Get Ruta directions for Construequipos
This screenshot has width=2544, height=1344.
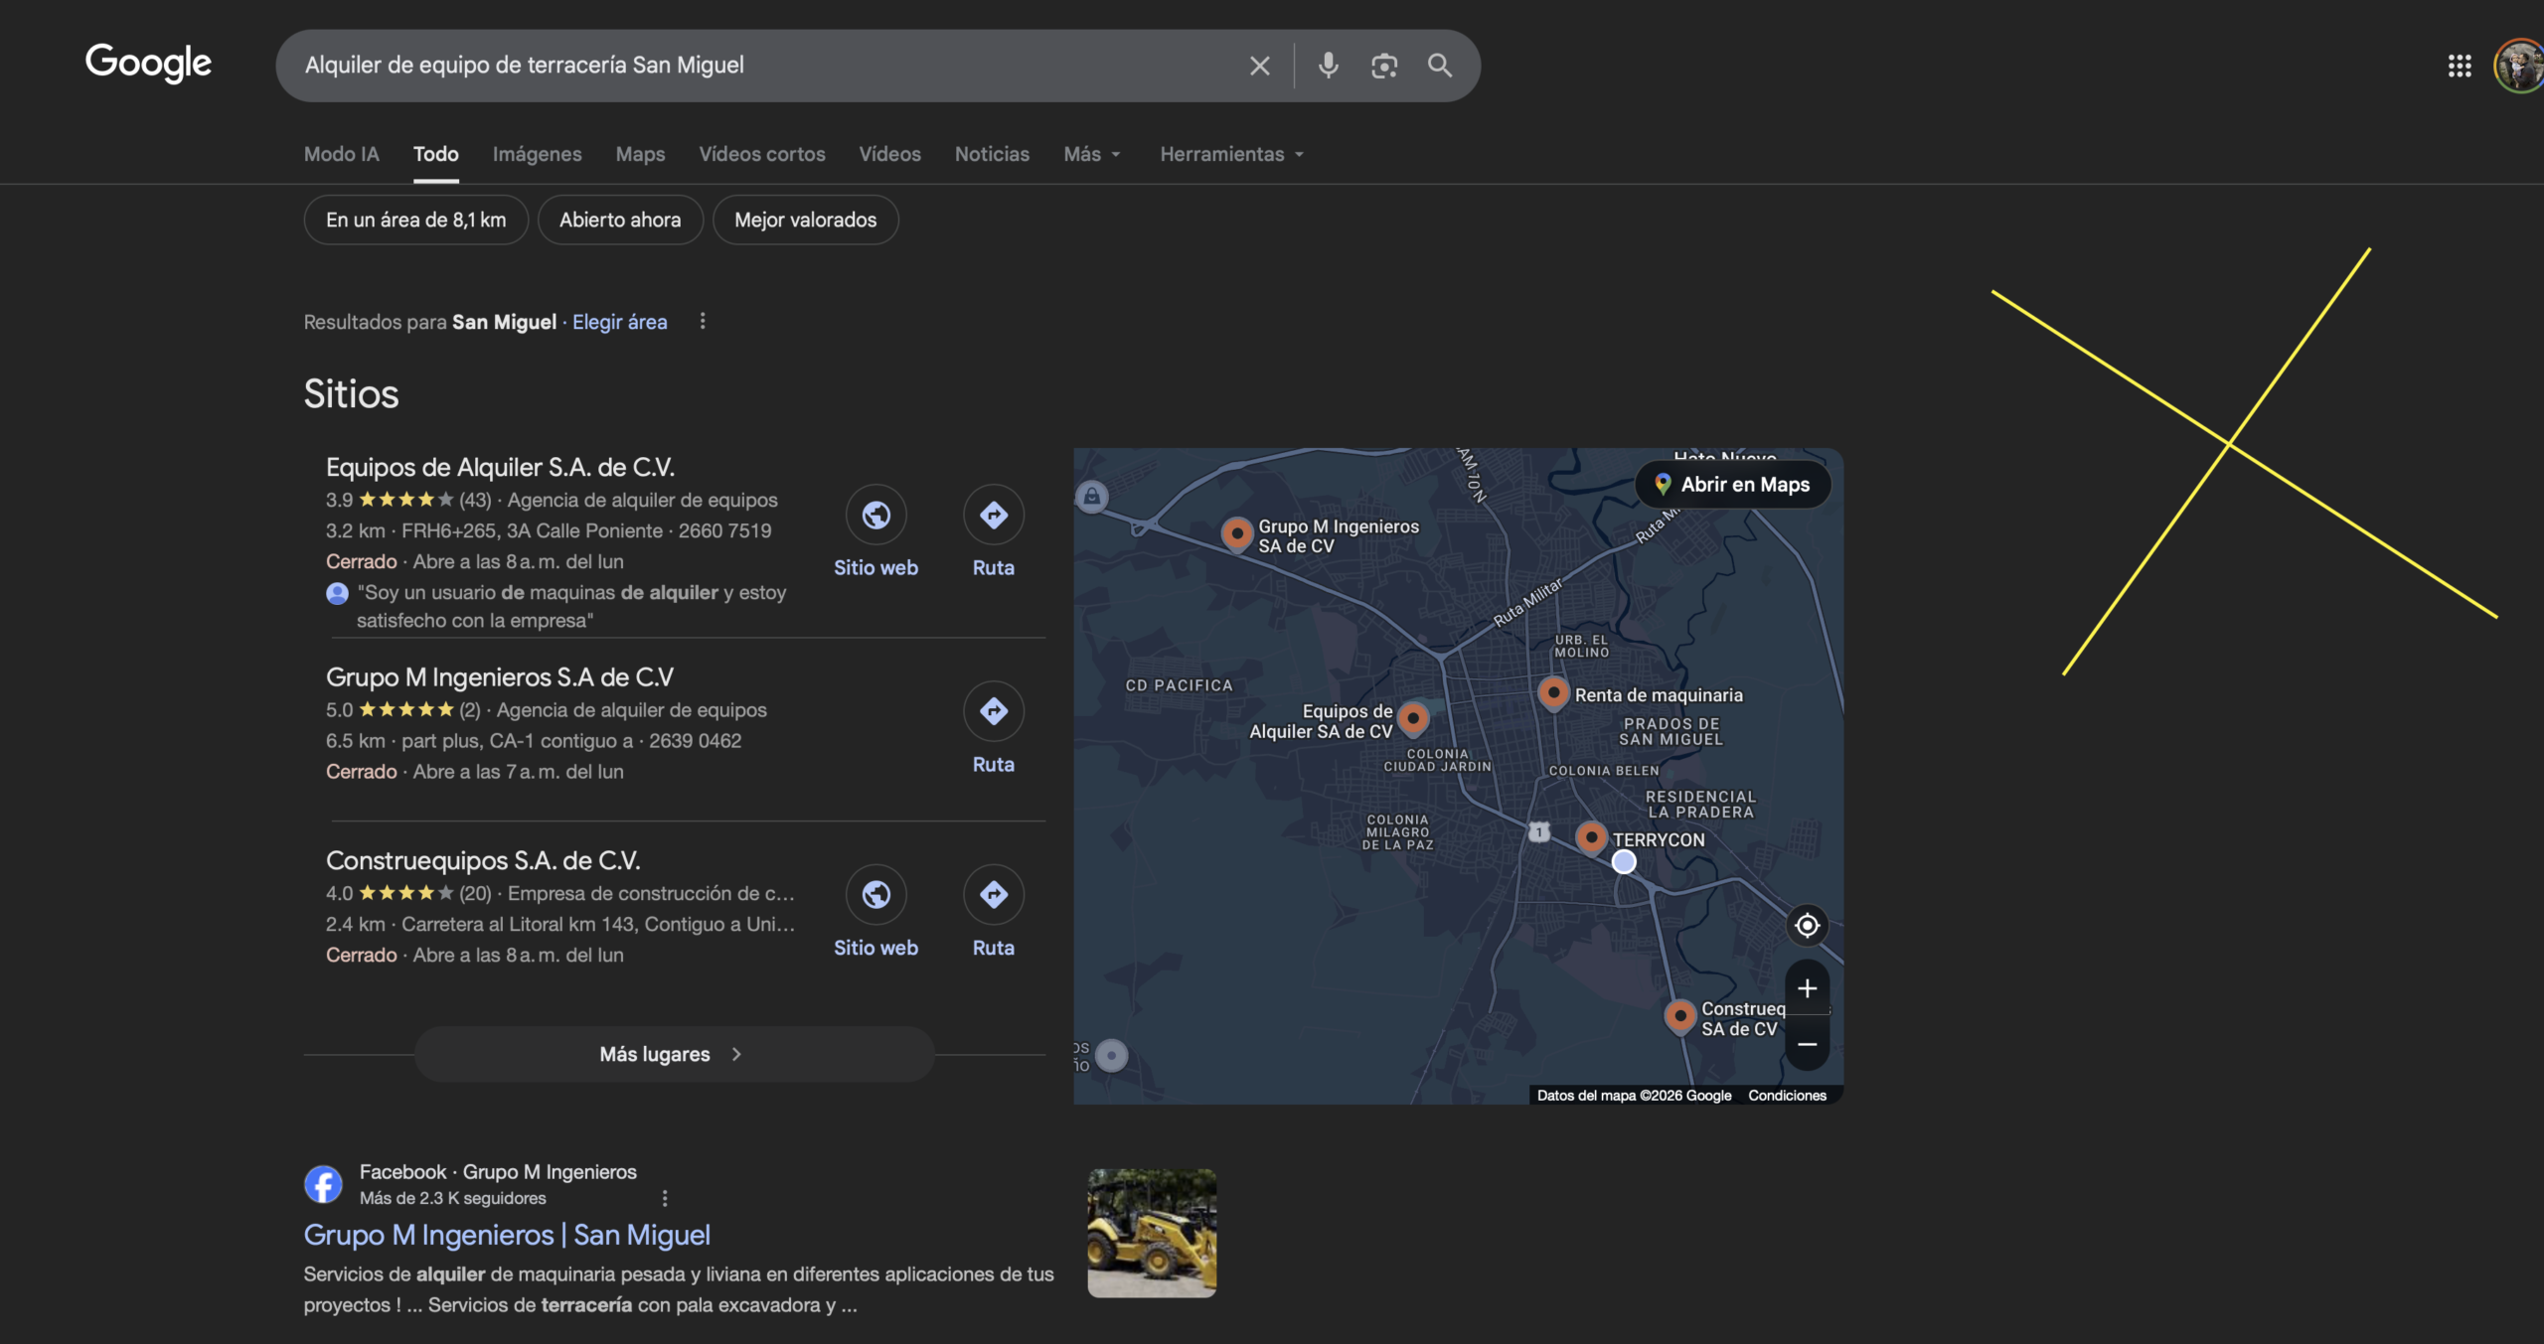pyautogui.click(x=994, y=895)
